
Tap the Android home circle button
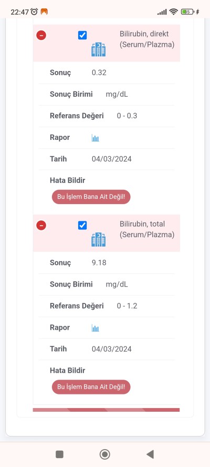coord(104,454)
